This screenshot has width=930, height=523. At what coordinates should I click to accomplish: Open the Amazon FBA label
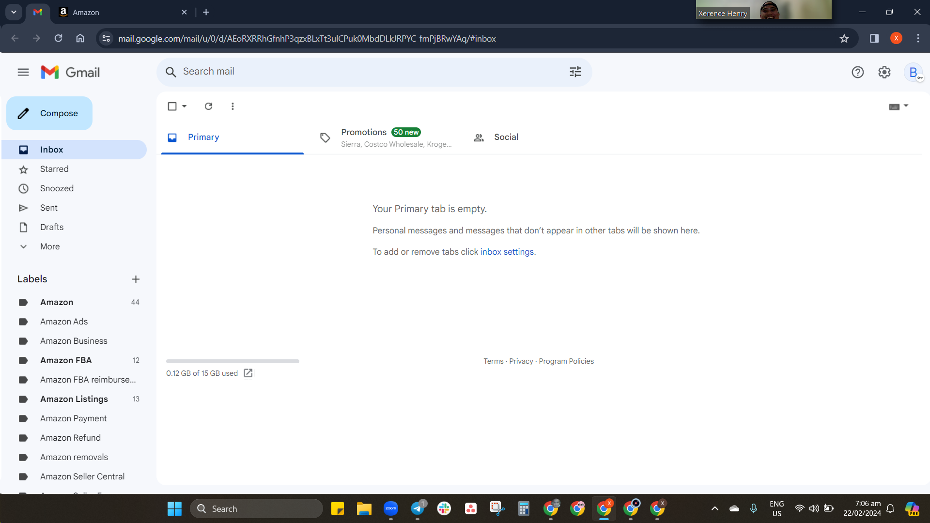[74, 360]
